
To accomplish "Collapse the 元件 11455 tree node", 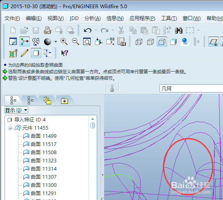I will (x=10, y=128).
